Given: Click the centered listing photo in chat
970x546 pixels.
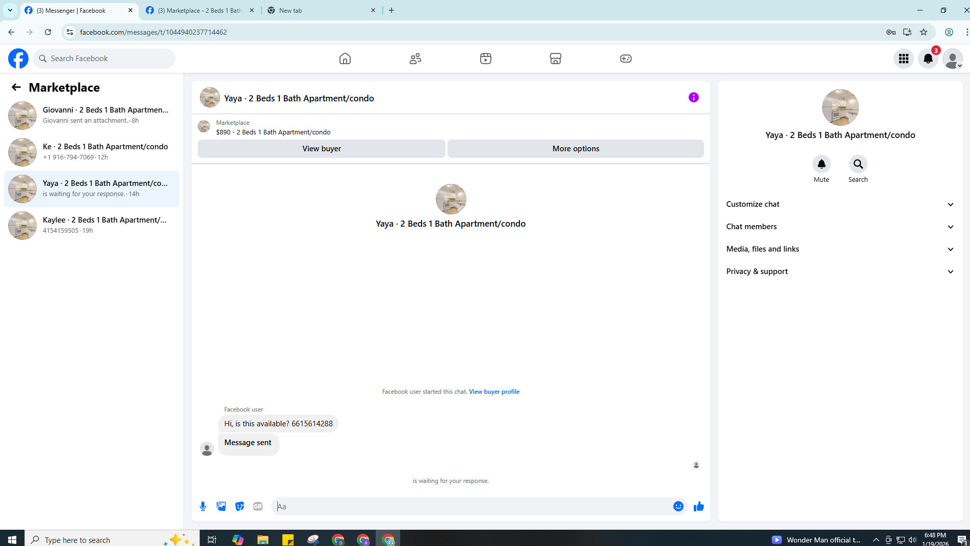Looking at the screenshot, I should [451, 199].
